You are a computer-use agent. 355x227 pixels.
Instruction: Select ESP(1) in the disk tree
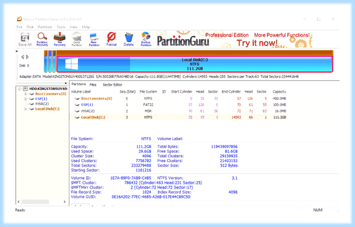tap(41, 99)
